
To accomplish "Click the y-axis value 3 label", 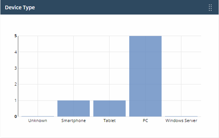I will tap(16, 68).
